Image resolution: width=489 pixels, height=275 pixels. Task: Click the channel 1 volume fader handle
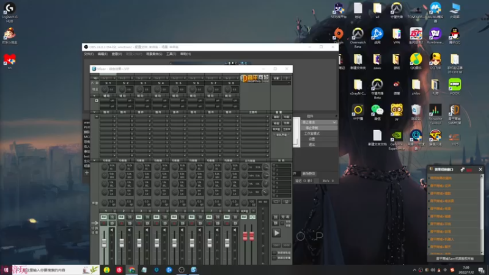point(104,243)
